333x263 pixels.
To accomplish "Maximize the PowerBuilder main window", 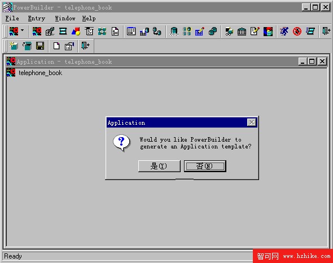I will point(316,7).
